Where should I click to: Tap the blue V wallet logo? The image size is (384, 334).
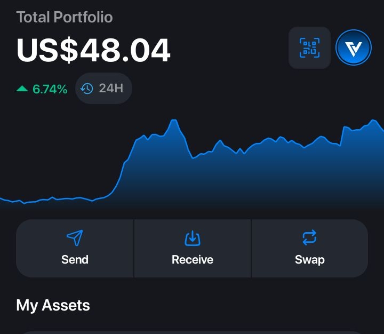[x=354, y=47]
